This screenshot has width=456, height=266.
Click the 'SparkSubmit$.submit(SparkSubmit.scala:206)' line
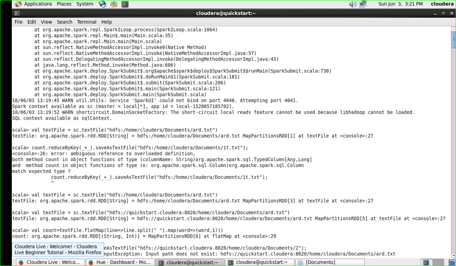130,83
